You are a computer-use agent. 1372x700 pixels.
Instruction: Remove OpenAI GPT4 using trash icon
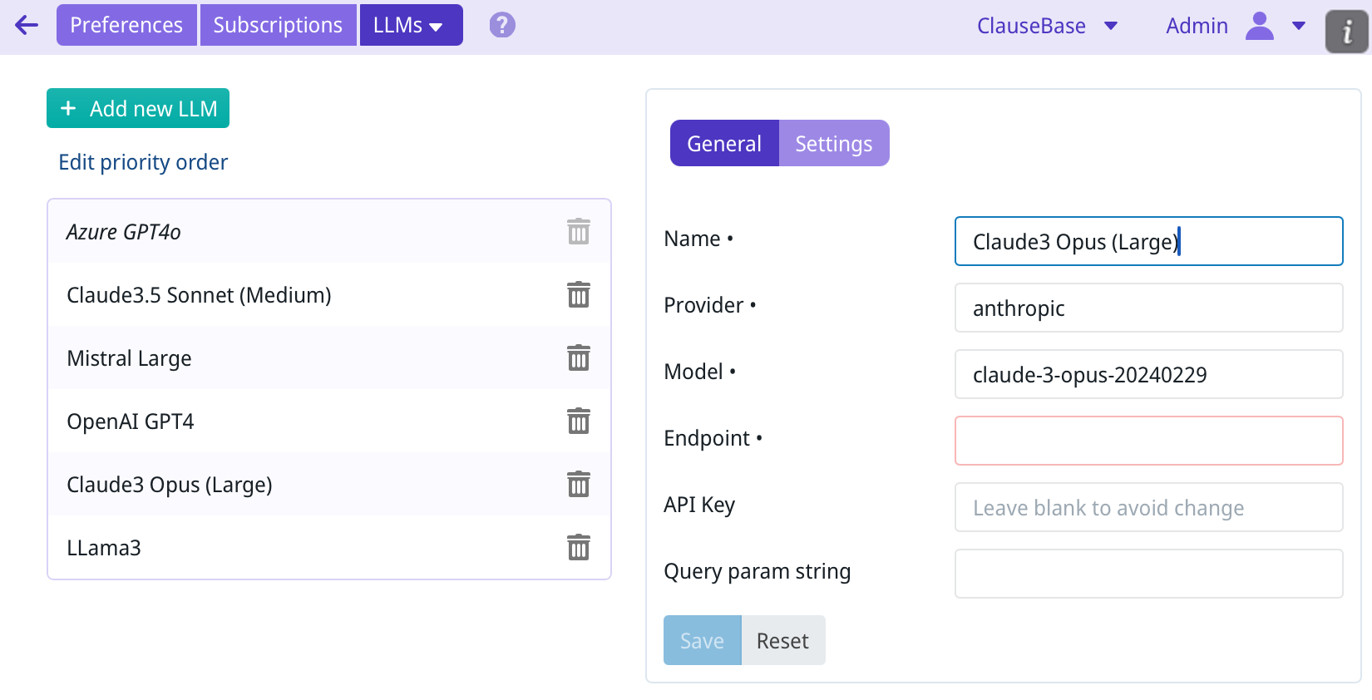point(578,421)
